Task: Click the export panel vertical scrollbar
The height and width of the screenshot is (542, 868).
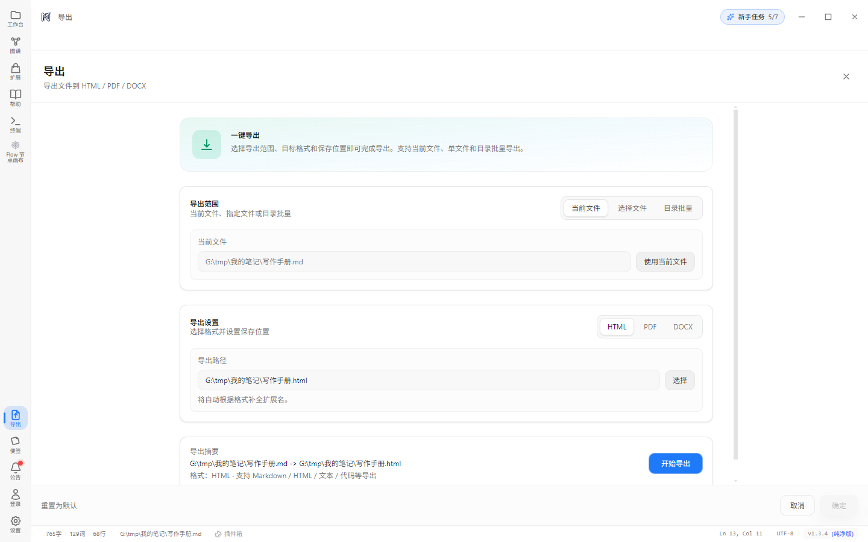Action: [735, 283]
